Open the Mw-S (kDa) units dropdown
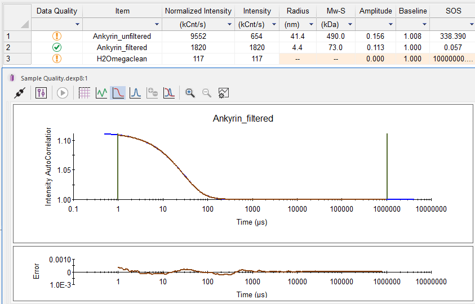The height and width of the screenshot is (304, 475). coord(350,25)
